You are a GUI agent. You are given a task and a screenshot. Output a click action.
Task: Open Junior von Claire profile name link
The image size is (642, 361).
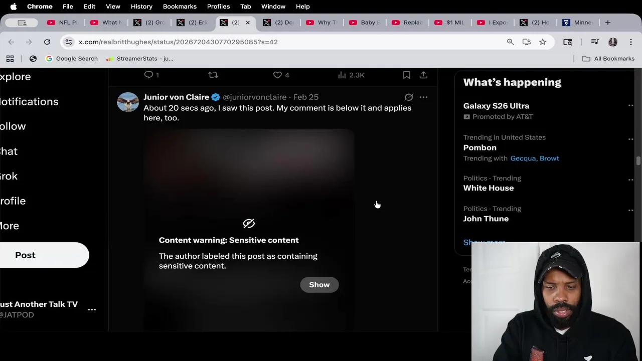point(176,97)
